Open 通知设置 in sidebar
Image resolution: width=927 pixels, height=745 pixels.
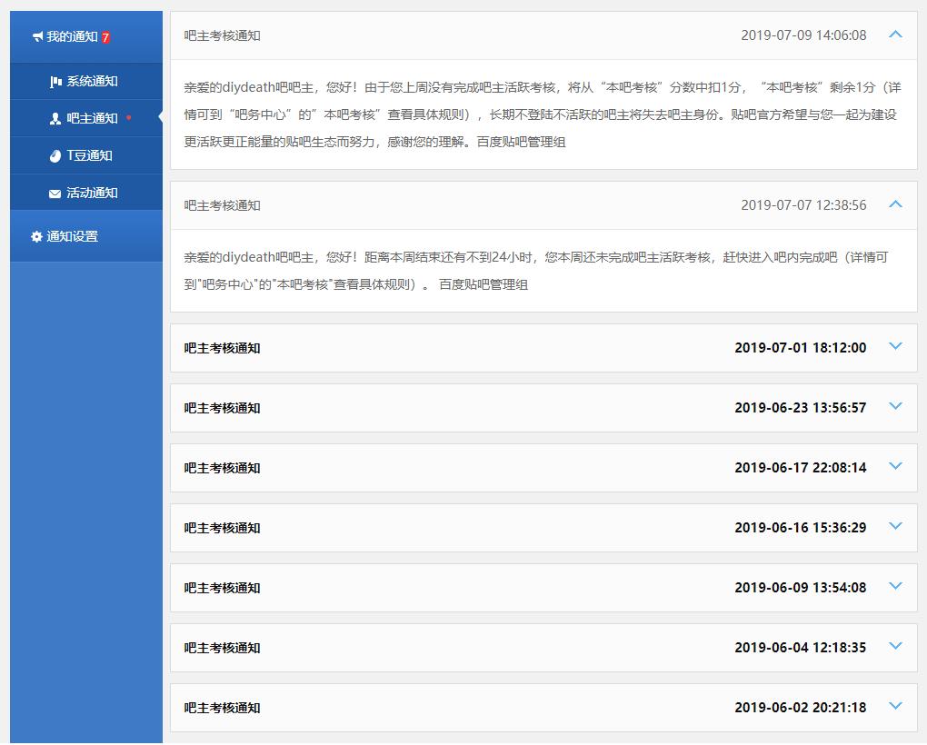(x=86, y=236)
